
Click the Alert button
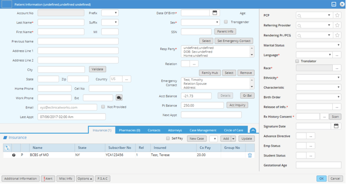48,179
